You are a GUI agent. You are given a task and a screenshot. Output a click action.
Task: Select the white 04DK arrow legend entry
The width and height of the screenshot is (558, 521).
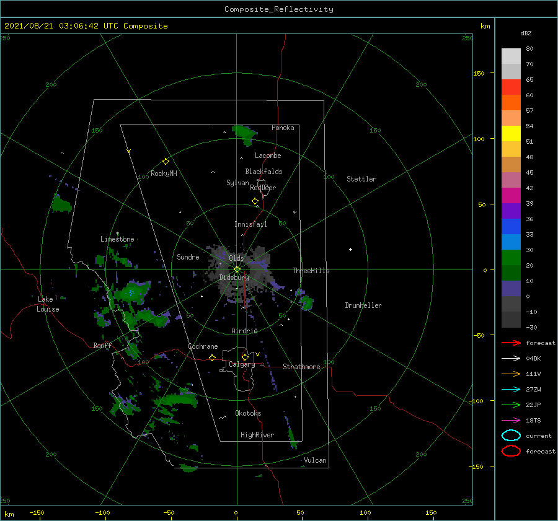[x=511, y=358]
